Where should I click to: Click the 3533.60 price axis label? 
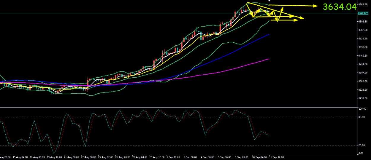pos(363,39)
